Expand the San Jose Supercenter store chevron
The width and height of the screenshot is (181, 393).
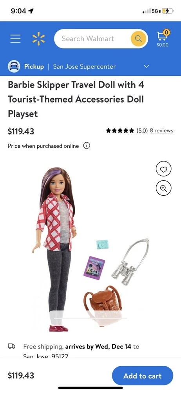[x=147, y=66]
